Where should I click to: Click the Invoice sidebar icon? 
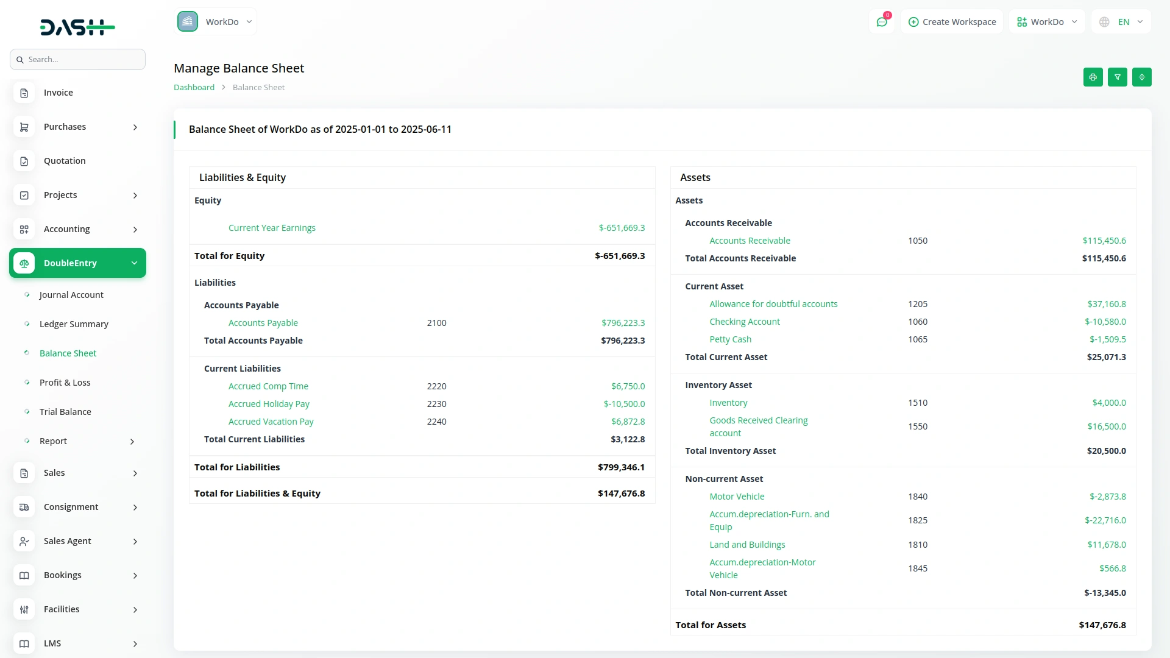pos(24,93)
